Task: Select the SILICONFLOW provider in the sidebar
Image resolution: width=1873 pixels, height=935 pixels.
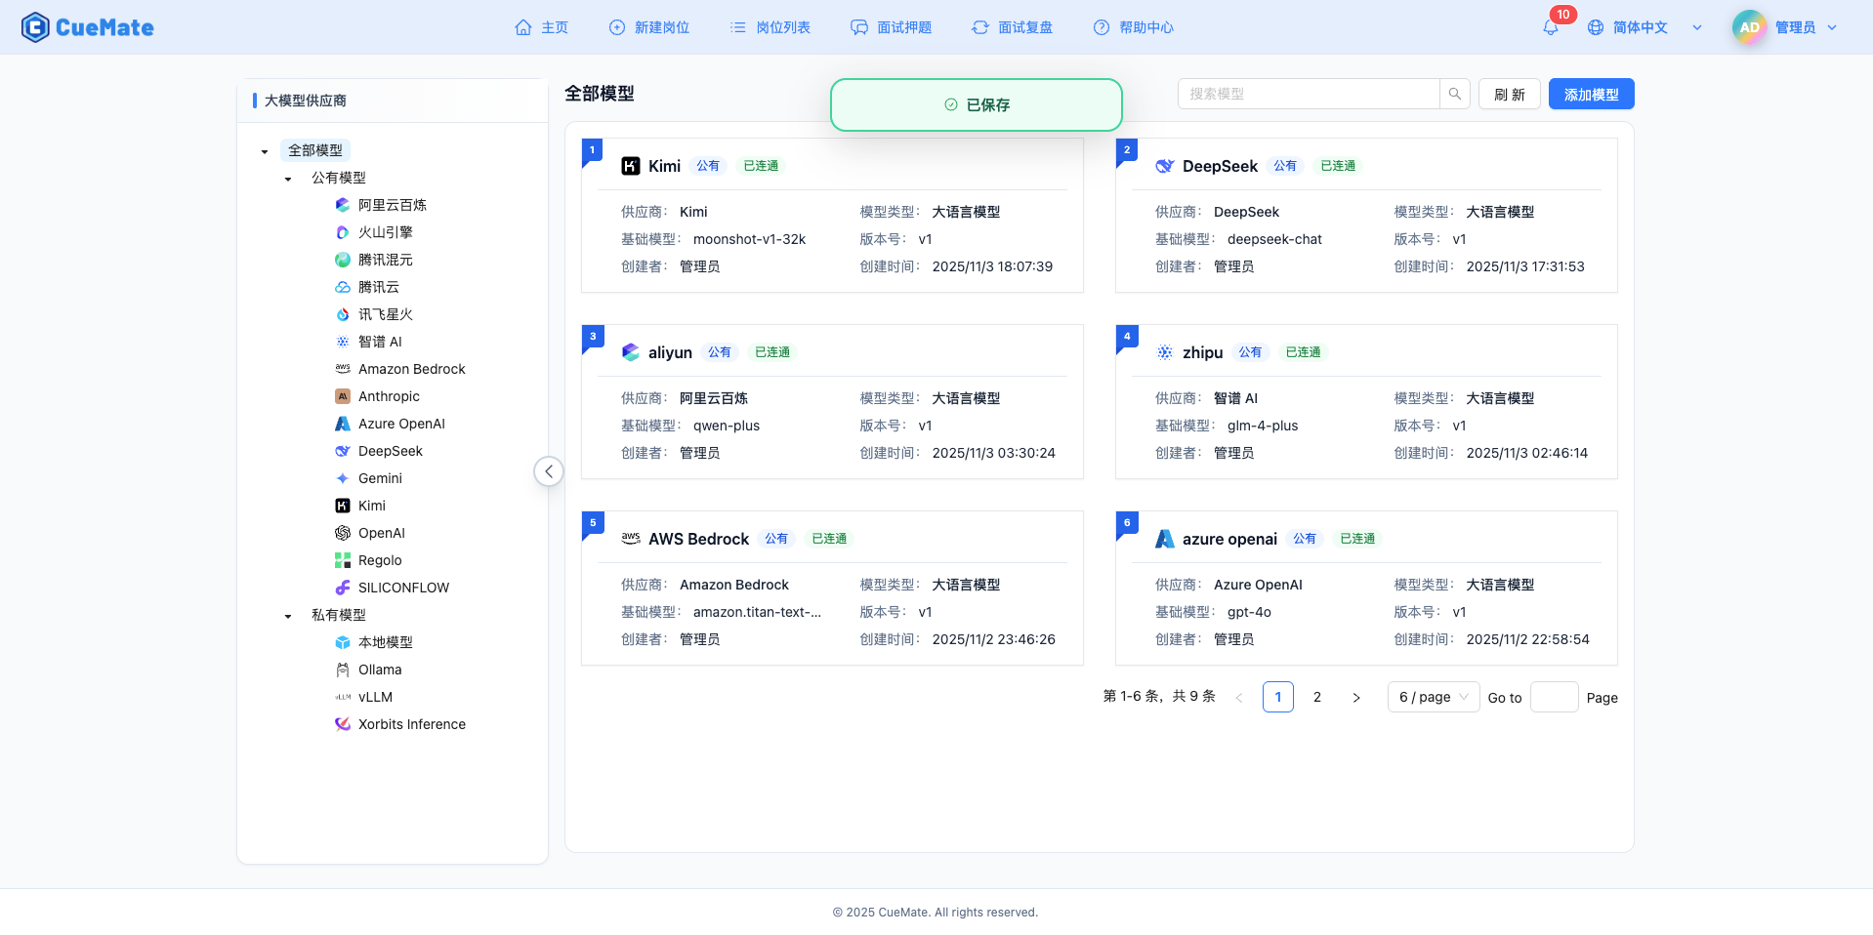Action: click(x=402, y=588)
